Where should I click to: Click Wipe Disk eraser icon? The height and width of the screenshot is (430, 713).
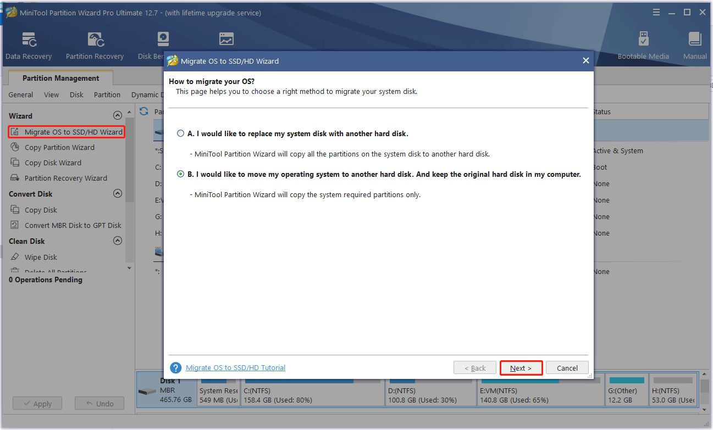click(x=15, y=257)
